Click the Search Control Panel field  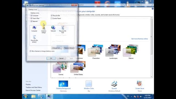point(139,5)
